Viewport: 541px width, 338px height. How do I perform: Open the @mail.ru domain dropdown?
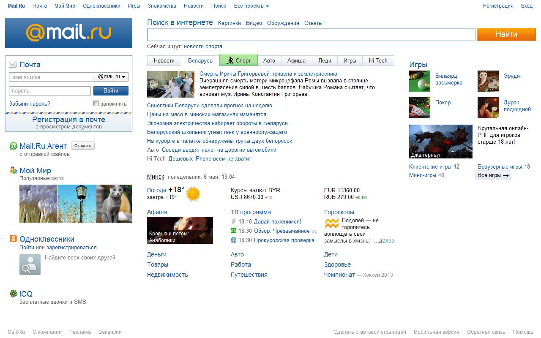click(x=111, y=77)
